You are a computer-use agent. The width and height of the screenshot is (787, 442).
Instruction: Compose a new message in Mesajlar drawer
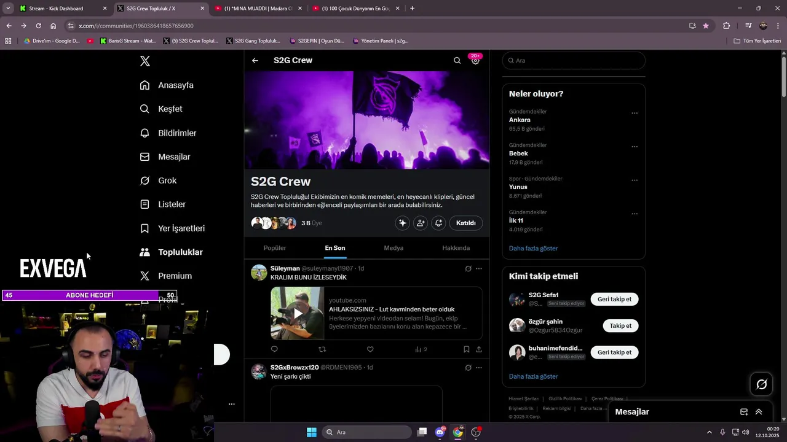pos(744,412)
